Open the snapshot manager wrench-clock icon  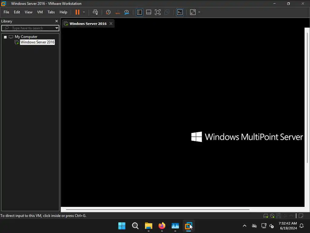coord(127,12)
